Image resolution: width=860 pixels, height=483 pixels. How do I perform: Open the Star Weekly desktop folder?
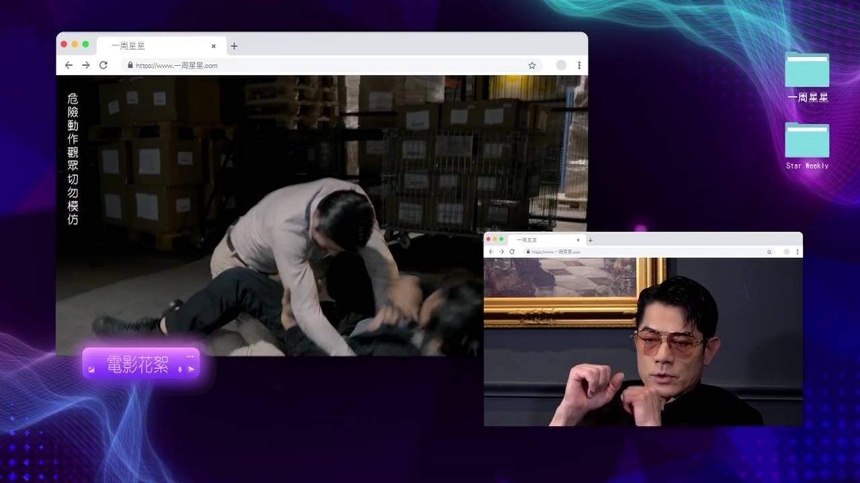tap(807, 141)
